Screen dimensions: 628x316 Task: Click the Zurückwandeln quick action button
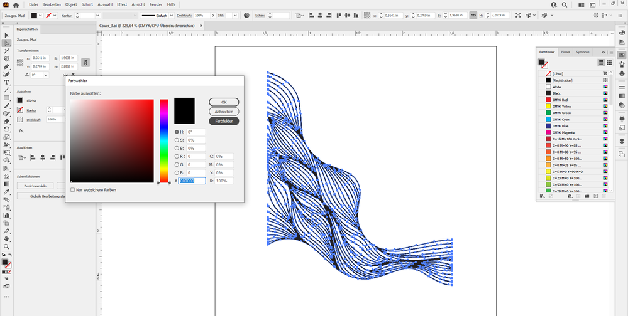click(x=35, y=186)
